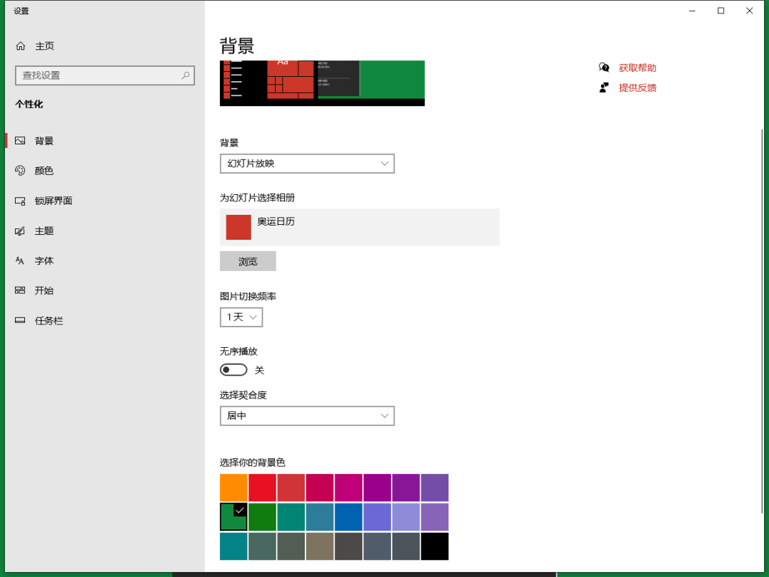Pick the pure blue color swatch
Screen dimensions: 769x577
[348, 517]
